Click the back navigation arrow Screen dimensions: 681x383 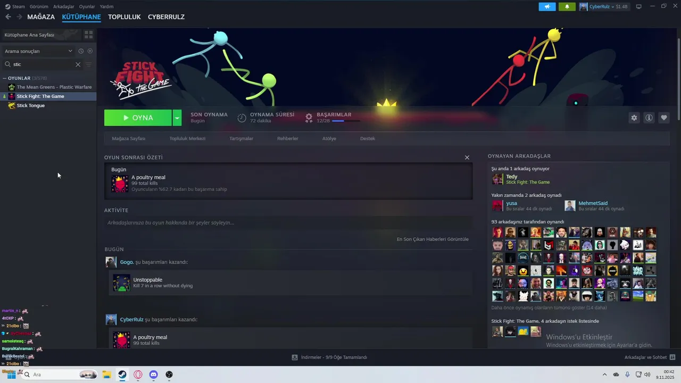pos(8,17)
